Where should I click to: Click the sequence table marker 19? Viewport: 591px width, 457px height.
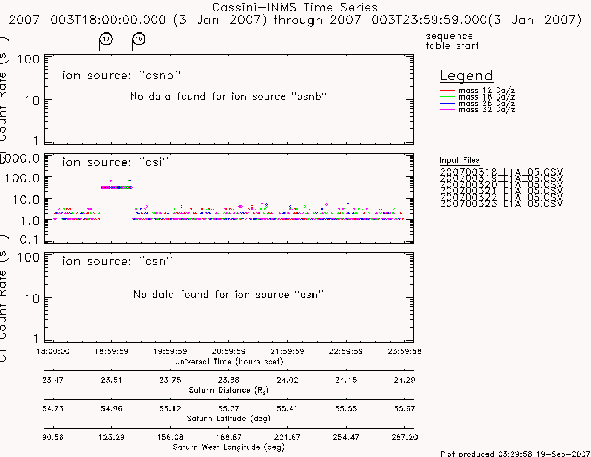(x=106, y=39)
